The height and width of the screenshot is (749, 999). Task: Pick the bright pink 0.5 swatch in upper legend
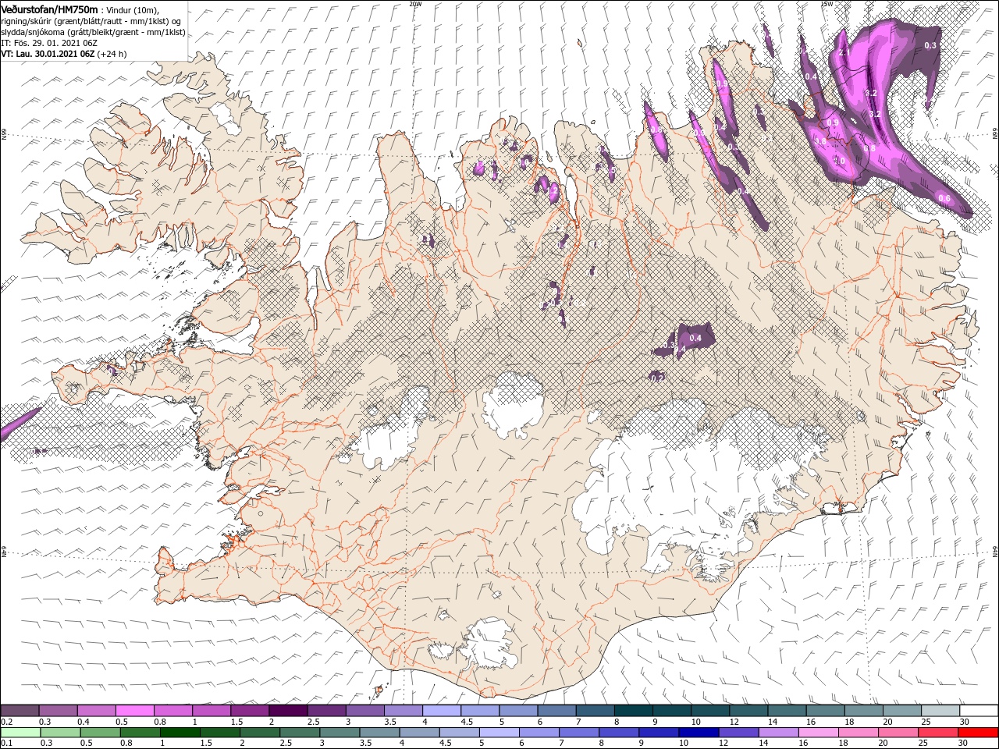[135, 711]
